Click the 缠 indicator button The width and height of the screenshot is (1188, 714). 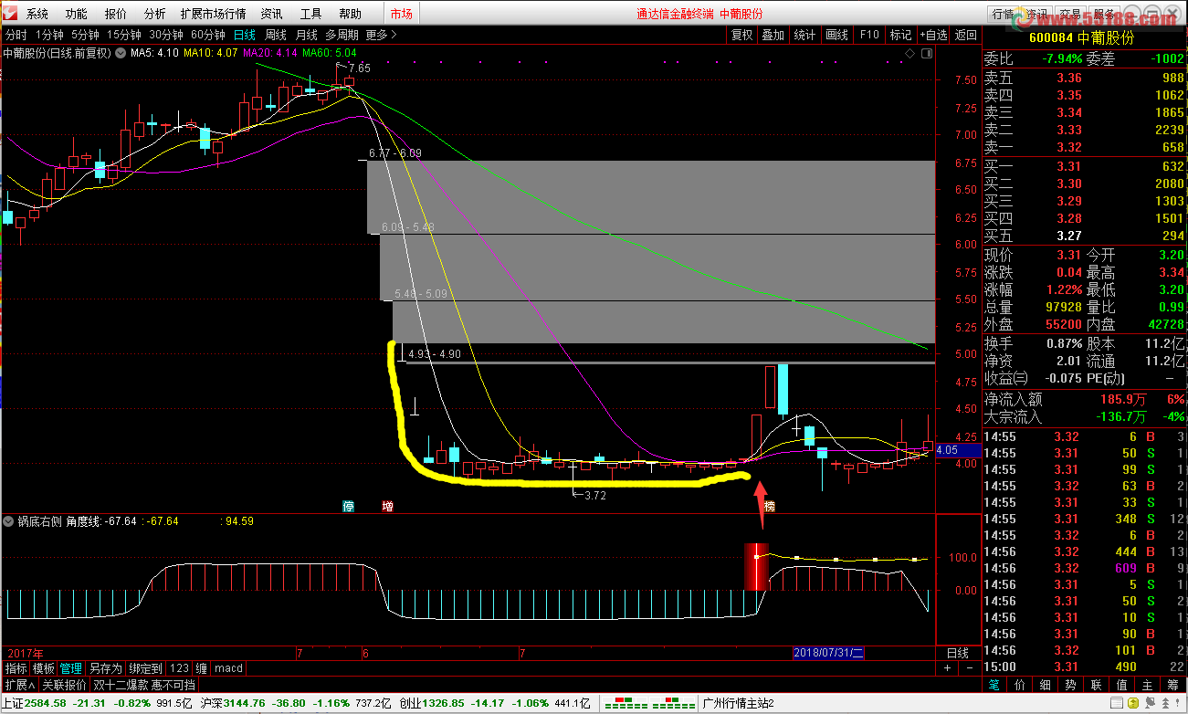pyautogui.click(x=202, y=668)
